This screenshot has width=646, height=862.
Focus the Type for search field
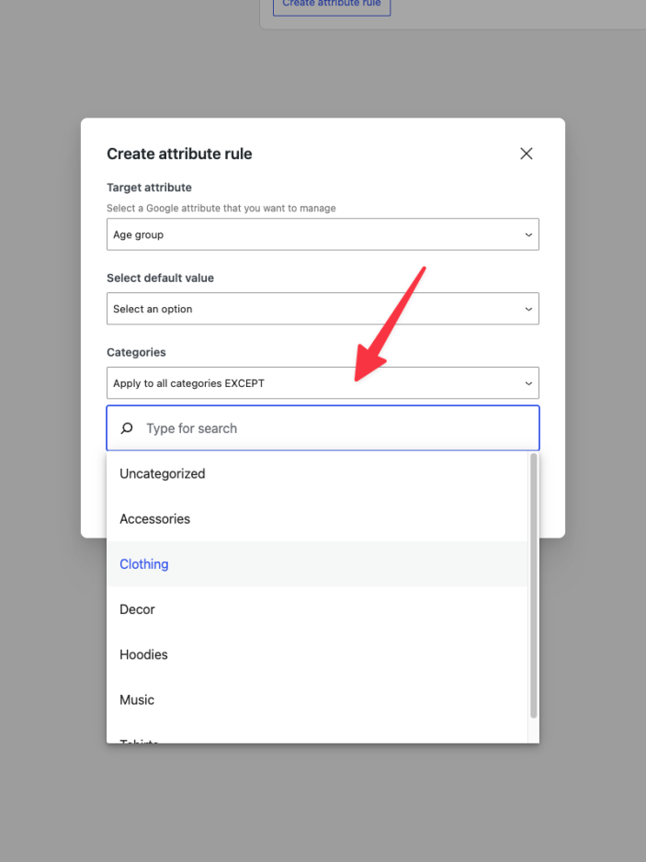(335, 428)
